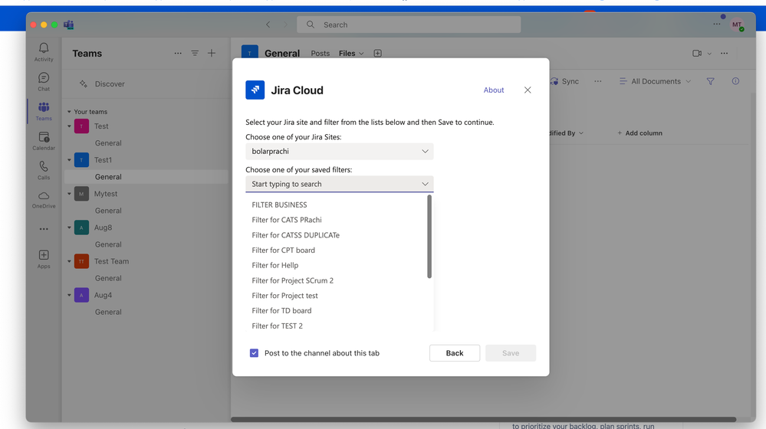This screenshot has width=766, height=429.
Task: Click the filter list scrollbar
Action: [429, 237]
